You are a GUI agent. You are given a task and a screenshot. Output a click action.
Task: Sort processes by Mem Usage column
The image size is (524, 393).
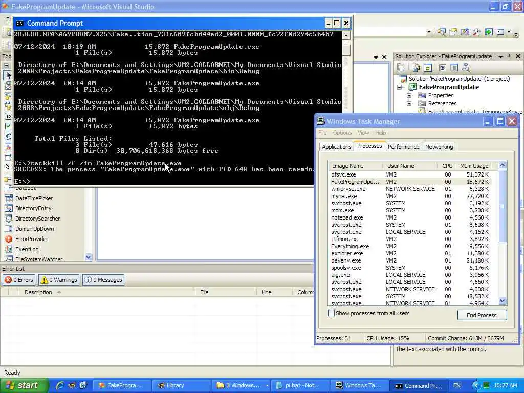[474, 166]
